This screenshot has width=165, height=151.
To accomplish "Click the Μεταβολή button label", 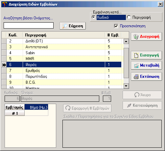I will [150, 65].
